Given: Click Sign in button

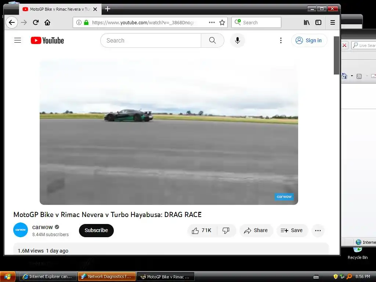Looking at the screenshot, I should pos(309,40).
